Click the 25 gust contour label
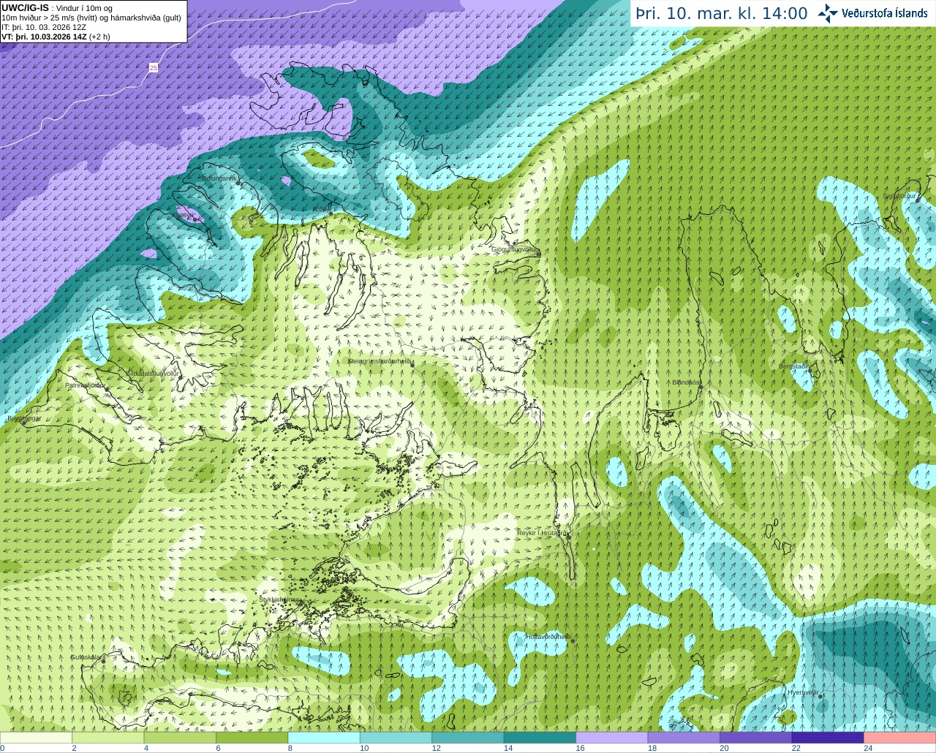936x753 pixels. click(153, 67)
